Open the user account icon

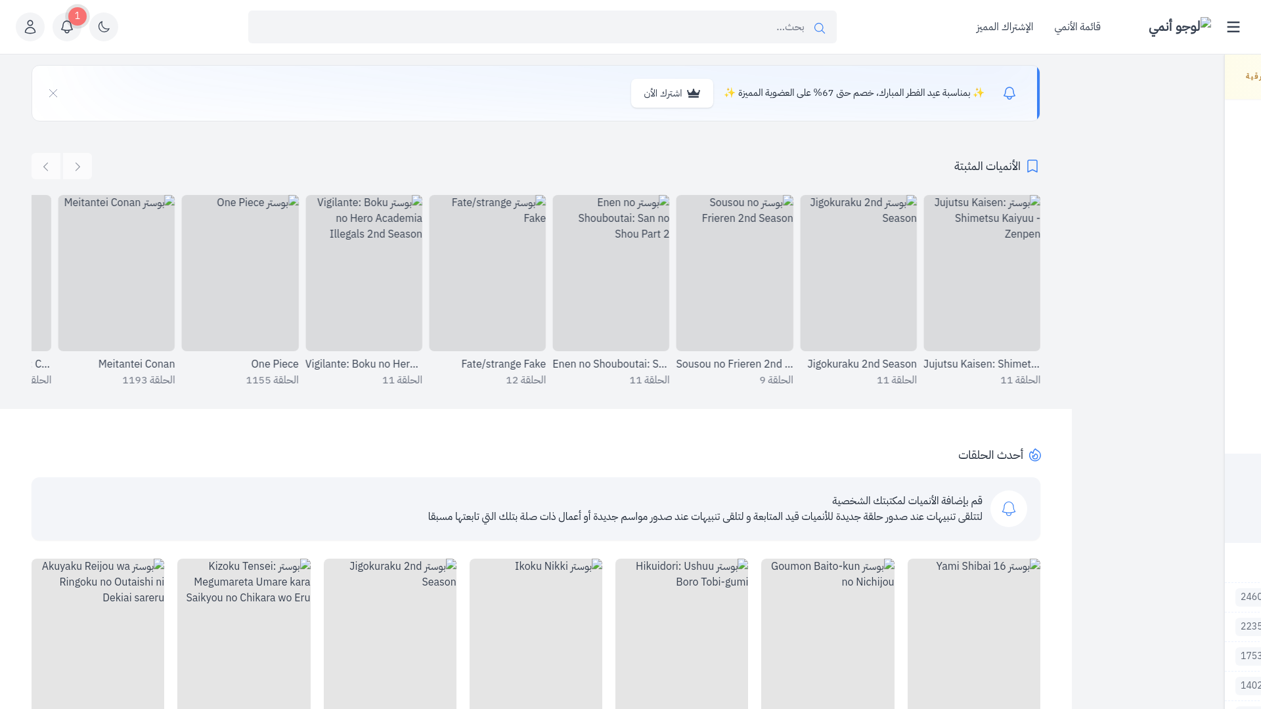[30, 27]
